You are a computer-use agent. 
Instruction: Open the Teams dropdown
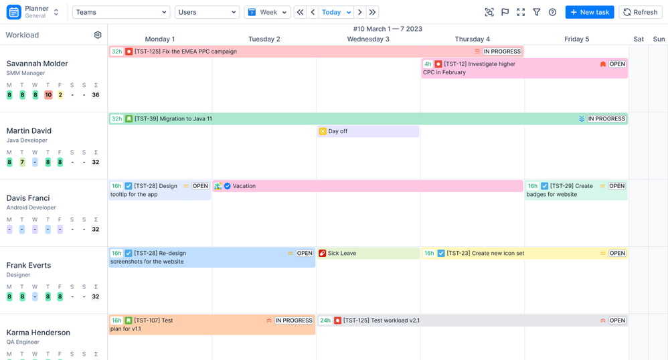(x=121, y=12)
